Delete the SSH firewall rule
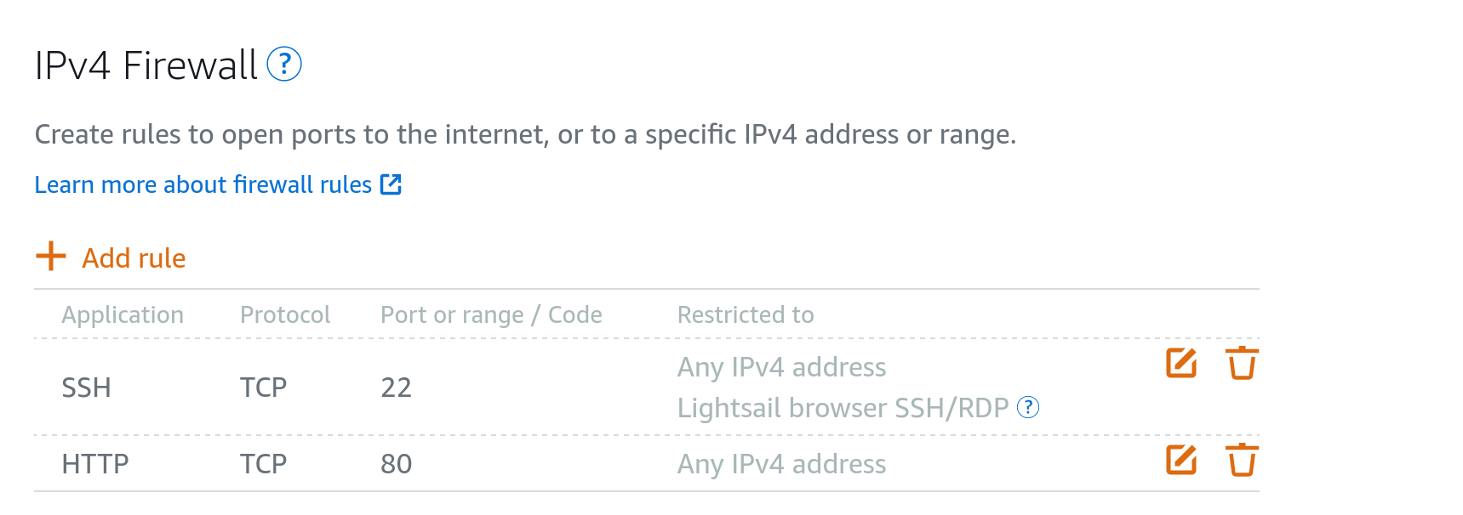 tap(1242, 364)
